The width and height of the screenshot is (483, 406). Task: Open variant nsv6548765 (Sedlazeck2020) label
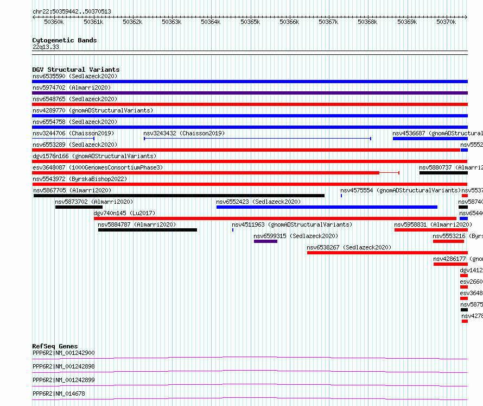coord(75,99)
